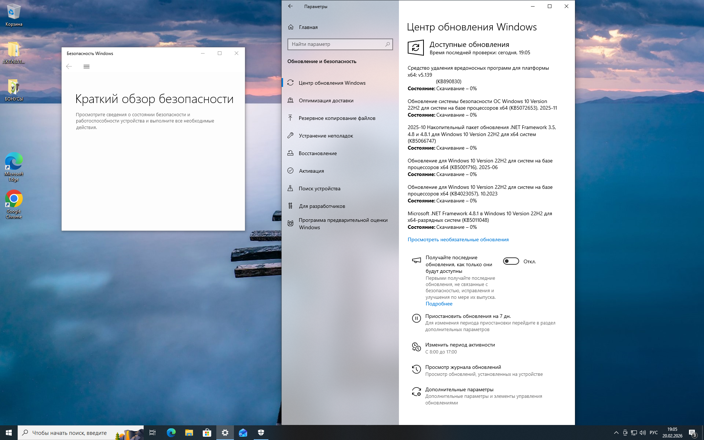Screen dimensions: 704x440
Task: Open Microsoft Store from the taskbar
Action: pyautogui.click(x=207, y=433)
